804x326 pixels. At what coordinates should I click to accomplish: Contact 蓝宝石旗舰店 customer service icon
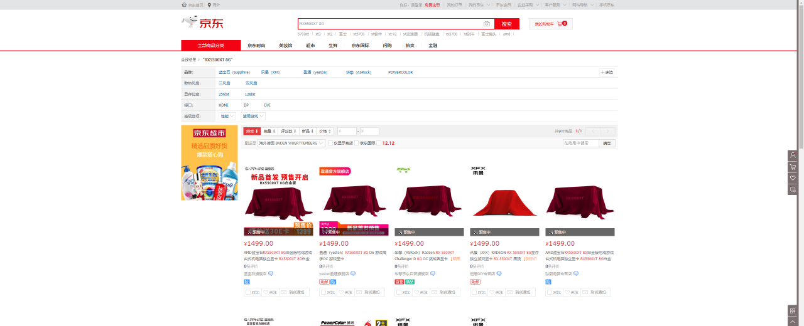coord(271,273)
